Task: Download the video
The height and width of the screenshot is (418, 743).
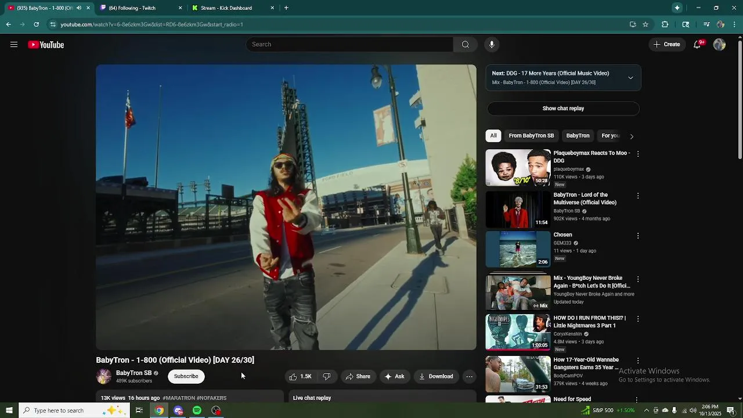Action: pos(436,376)
